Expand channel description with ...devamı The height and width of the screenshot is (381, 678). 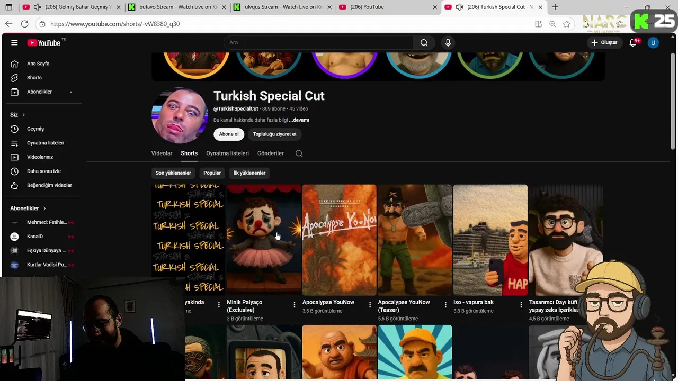(x=299, y=120)
